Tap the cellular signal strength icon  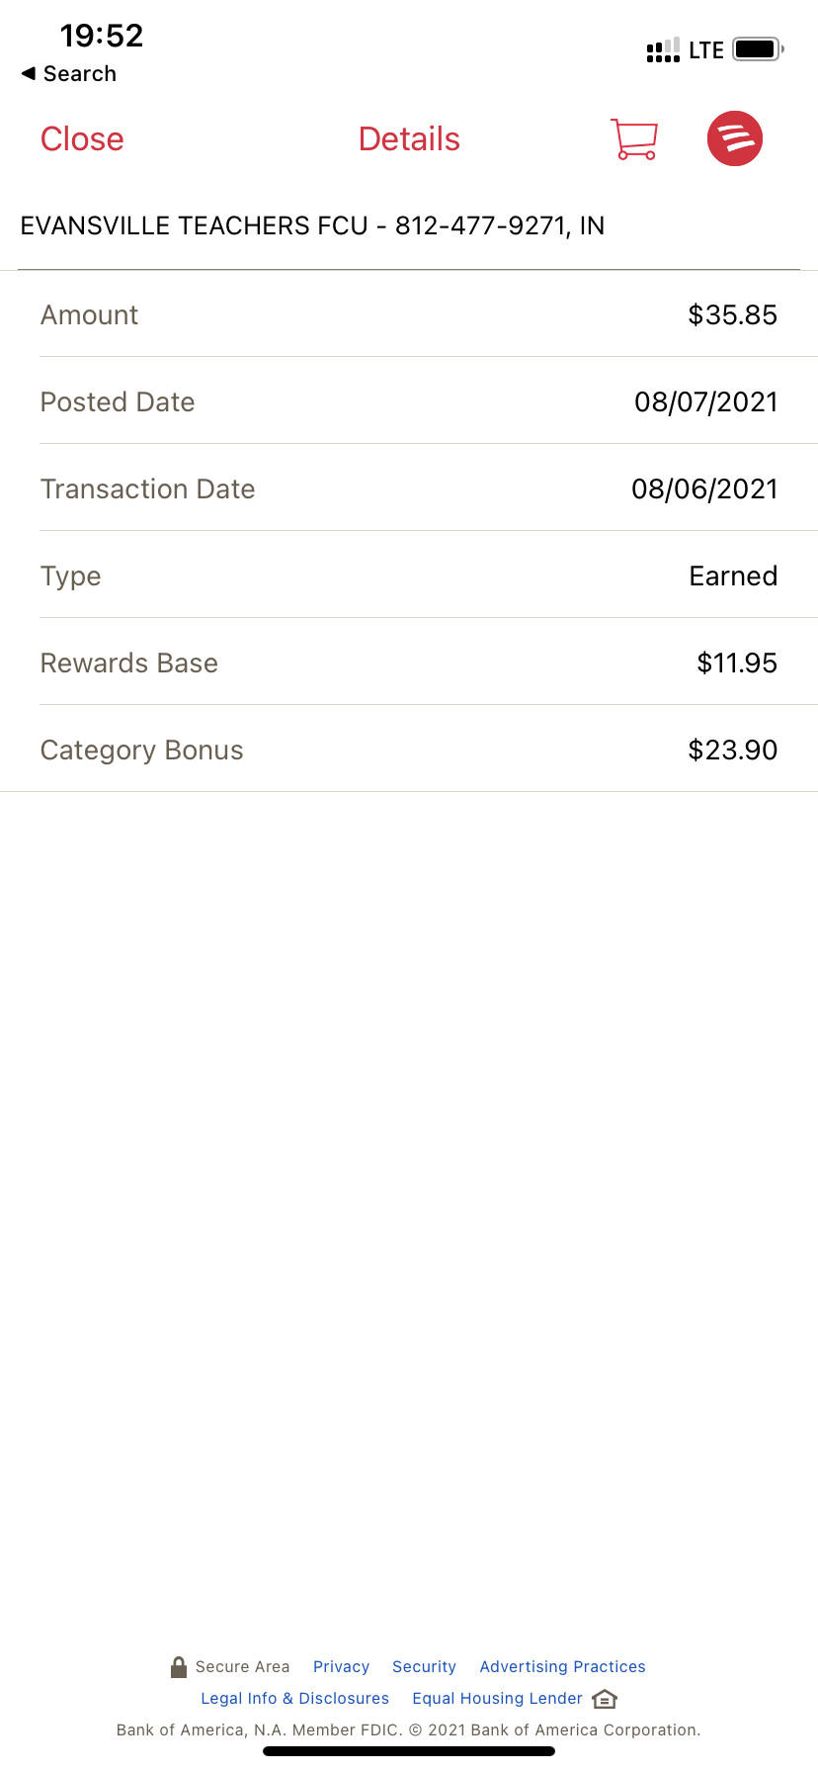coord(663,50)
